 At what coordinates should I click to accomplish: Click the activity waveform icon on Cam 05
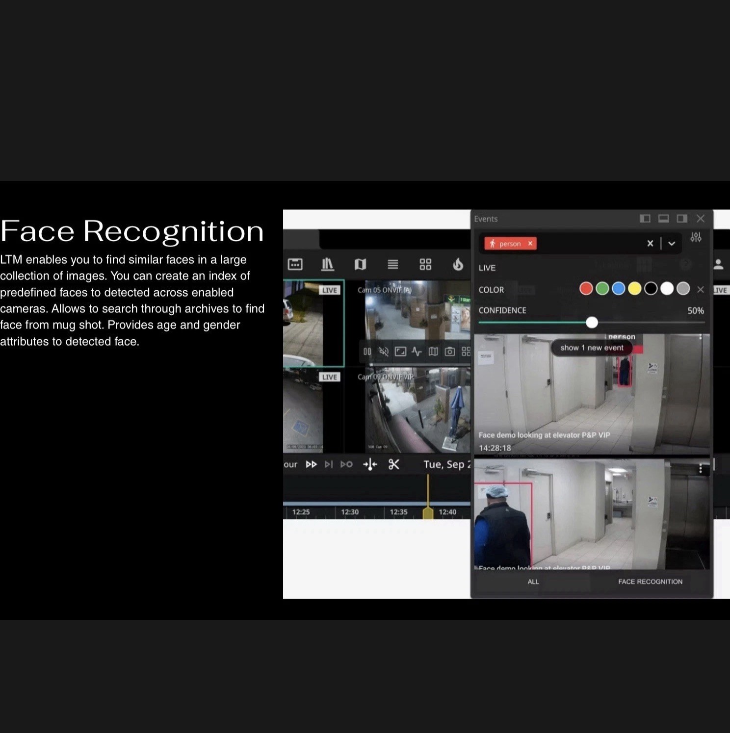point(417,352)
